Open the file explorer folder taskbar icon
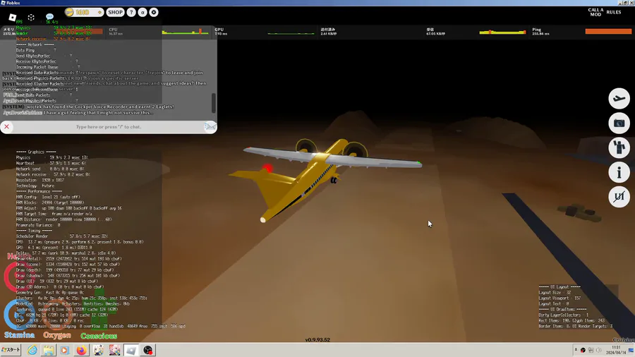635x357 pixels. (49, 350)
